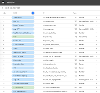Viewport: 100px width, 93px height.
Task: Click the Search Lost IS (rank) field
Action: click(x=23, y=76)
